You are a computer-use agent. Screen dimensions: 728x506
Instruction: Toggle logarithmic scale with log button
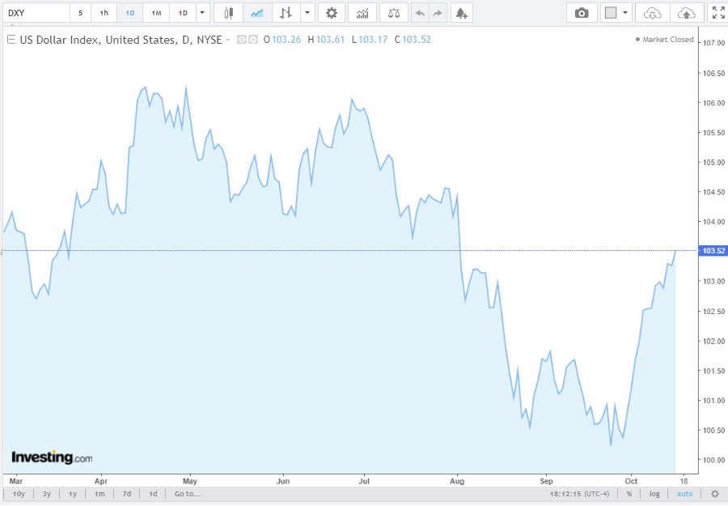click(x=654, y=493)
